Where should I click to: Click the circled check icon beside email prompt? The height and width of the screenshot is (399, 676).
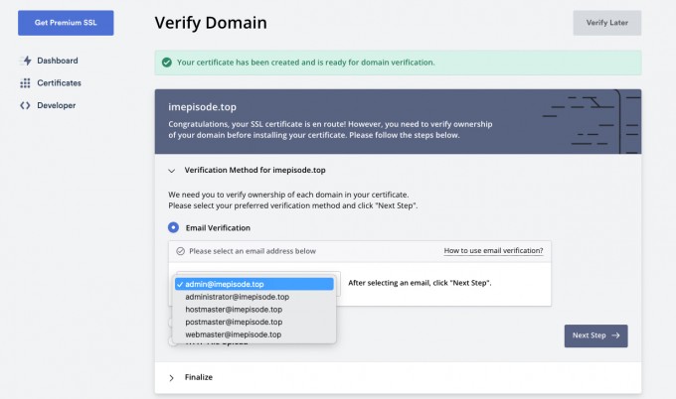(180, 251)
